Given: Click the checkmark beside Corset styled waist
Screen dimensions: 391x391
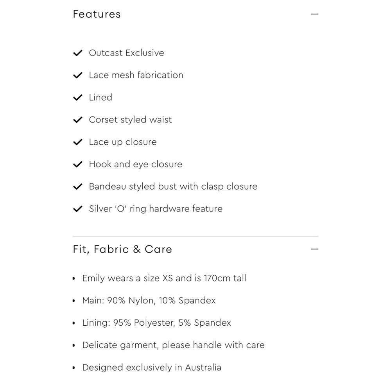Looking at the screenshot, I should click(77, 120).
